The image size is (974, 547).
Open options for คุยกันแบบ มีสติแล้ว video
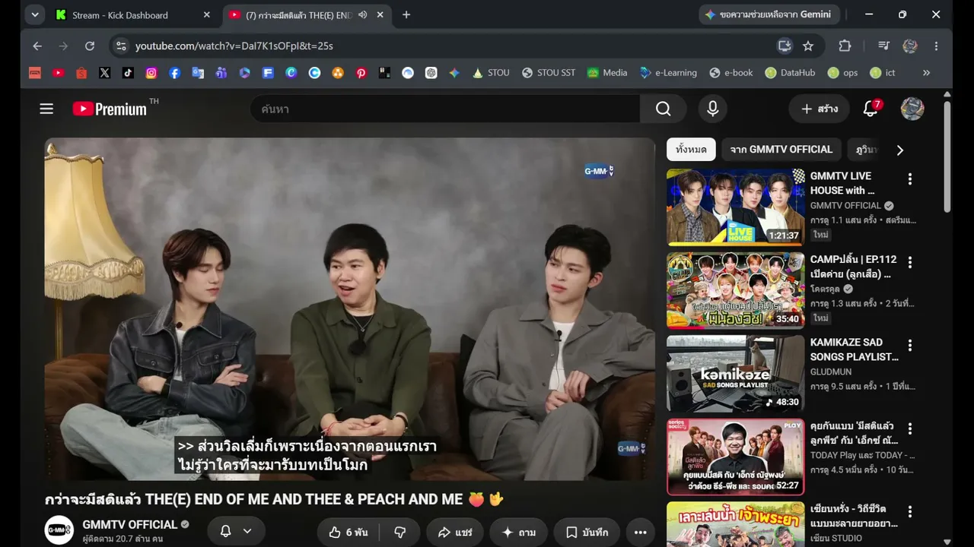coord(909,429)
